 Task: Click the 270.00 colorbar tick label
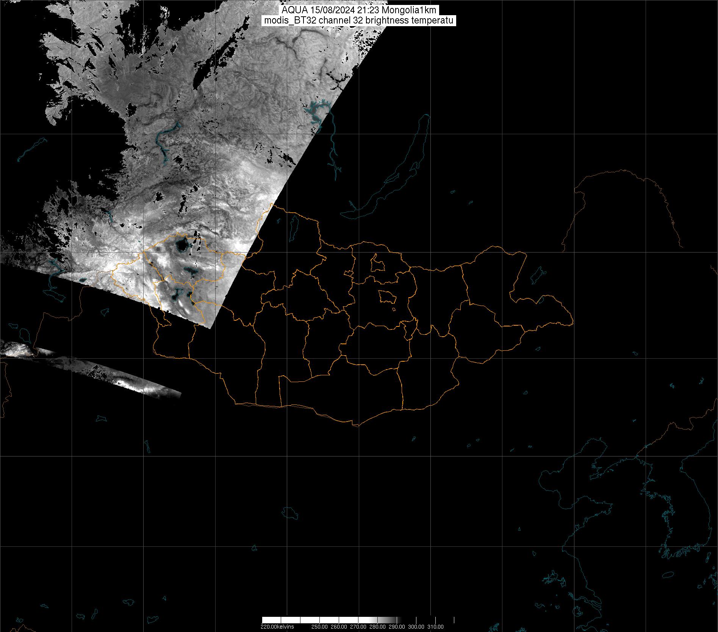click(x=358, y=626)
